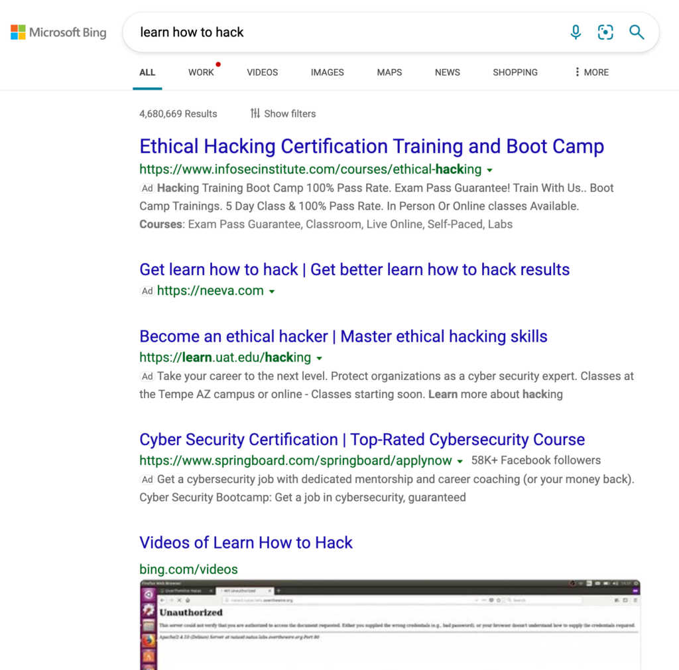Expand infosecinstitute.com URL dropdown arrow
The height and width of the screenshot is (670, 679).
point(489,170)
